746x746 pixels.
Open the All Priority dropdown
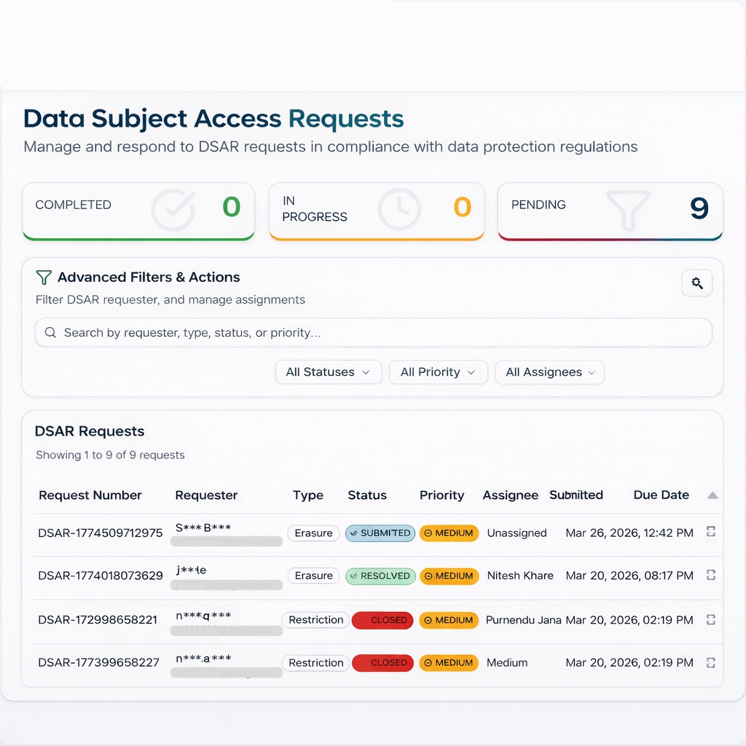point(437,372)
